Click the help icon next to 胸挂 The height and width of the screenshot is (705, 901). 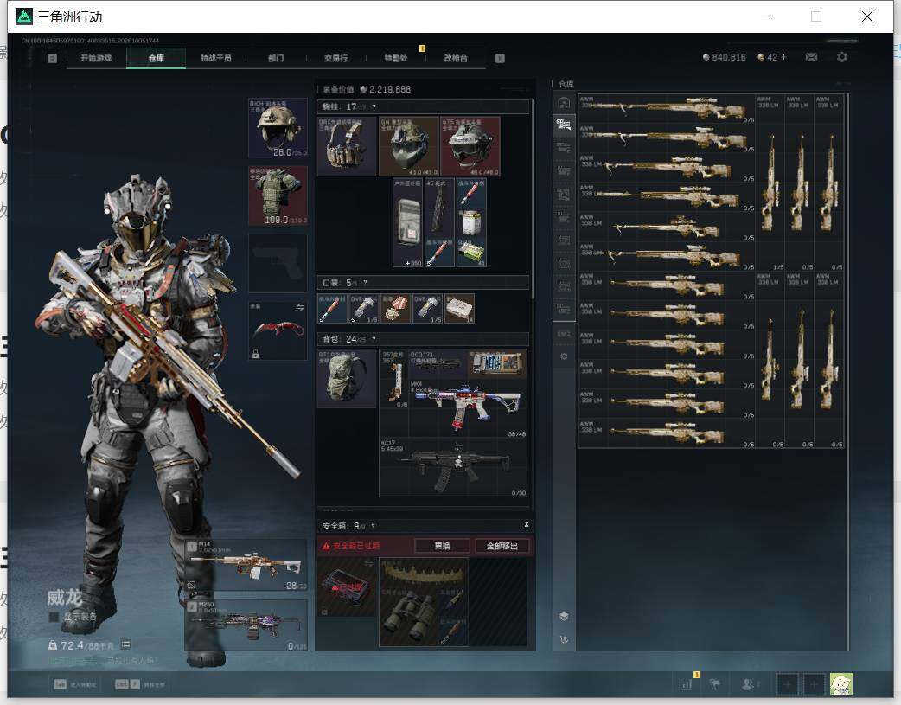point(374,107)
